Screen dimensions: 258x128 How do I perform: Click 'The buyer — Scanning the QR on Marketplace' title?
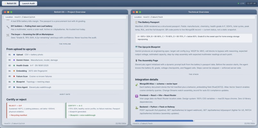(x=32, y=34)
